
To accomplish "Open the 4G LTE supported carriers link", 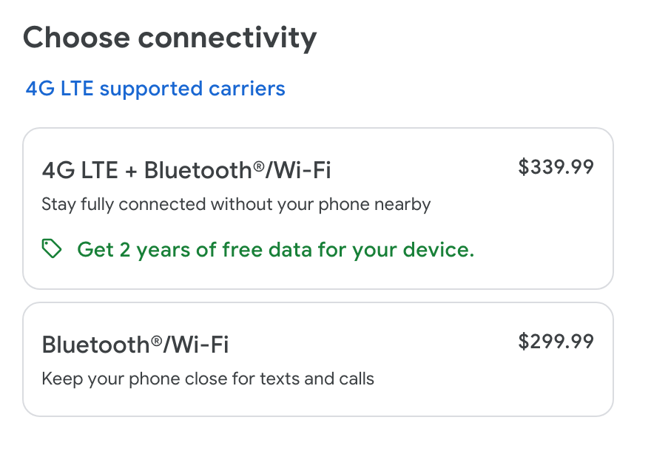I will coord(155,89).
